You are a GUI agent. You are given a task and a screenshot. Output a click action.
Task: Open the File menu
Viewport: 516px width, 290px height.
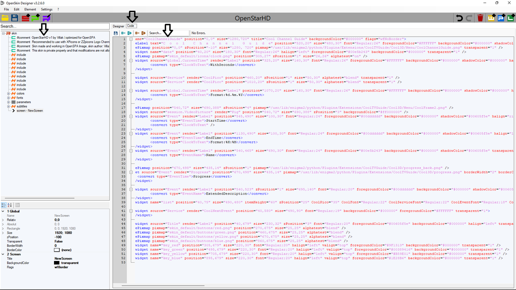click(6, 9)
